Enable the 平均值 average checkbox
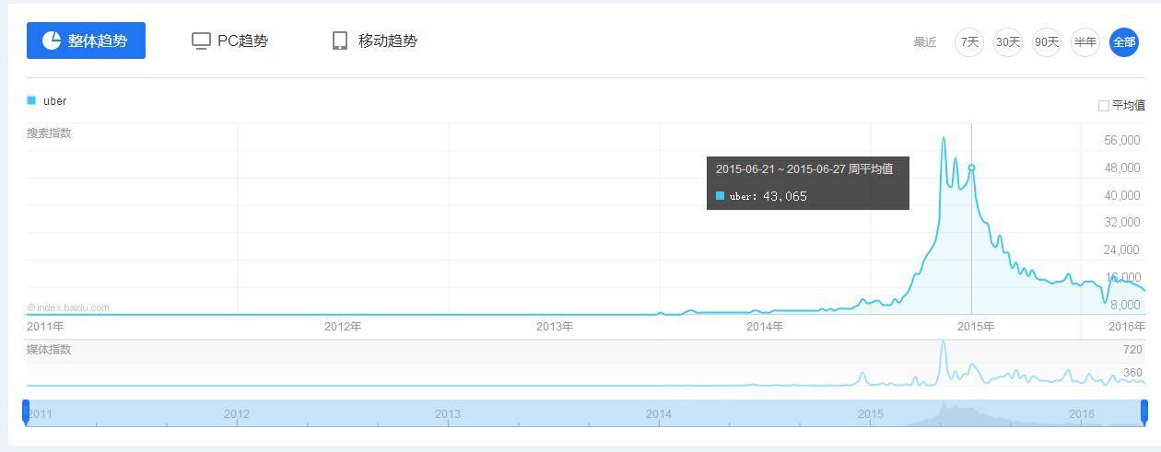The height and width of the screenshot is (452, 1161). click(1103, 106)
